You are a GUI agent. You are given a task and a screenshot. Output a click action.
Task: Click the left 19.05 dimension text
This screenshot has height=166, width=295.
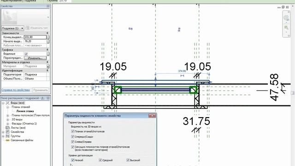[113, 66]
